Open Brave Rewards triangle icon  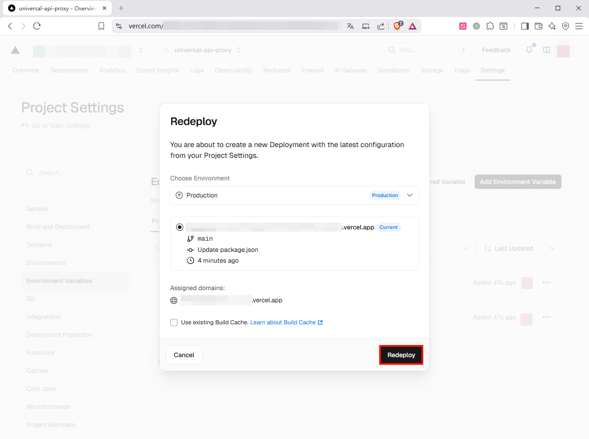412,26
